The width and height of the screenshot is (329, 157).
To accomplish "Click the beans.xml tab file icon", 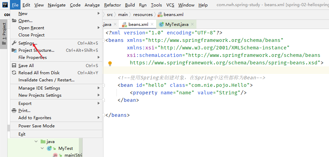I will coord(124,25).
